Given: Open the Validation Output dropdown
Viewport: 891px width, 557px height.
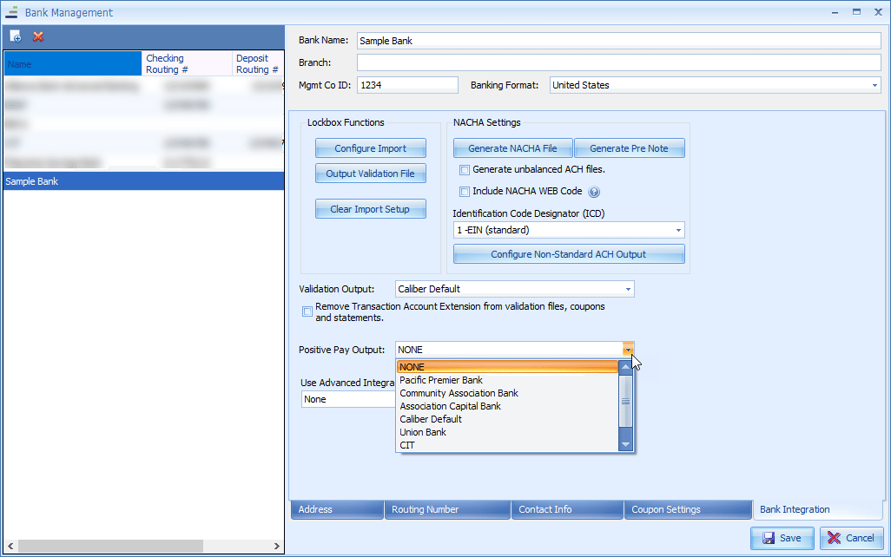Looking at the screenshot, I should pyautogui.click(x=628, y=289).
